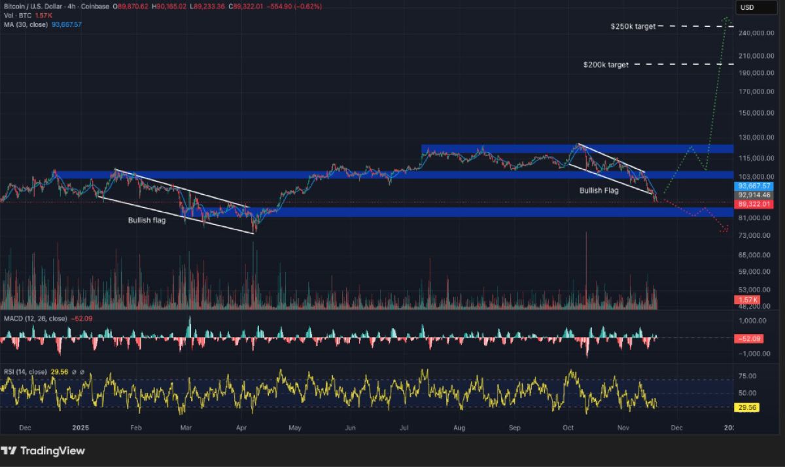Click the red 1.57K volume axis tag
Screen dimensions: 785x470
click(x=746, y=299)
